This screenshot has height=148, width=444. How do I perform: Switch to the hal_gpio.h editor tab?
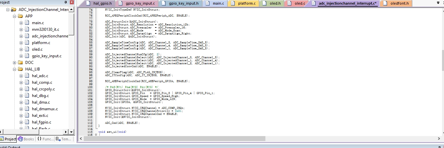99,4
